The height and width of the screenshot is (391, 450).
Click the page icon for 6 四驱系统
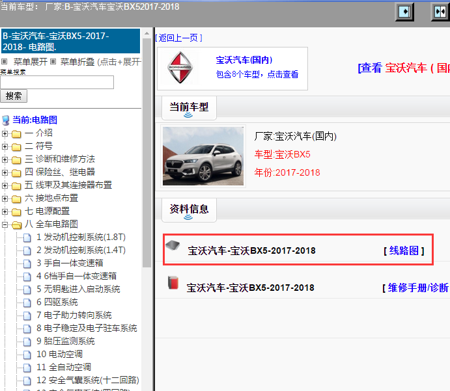27,303
